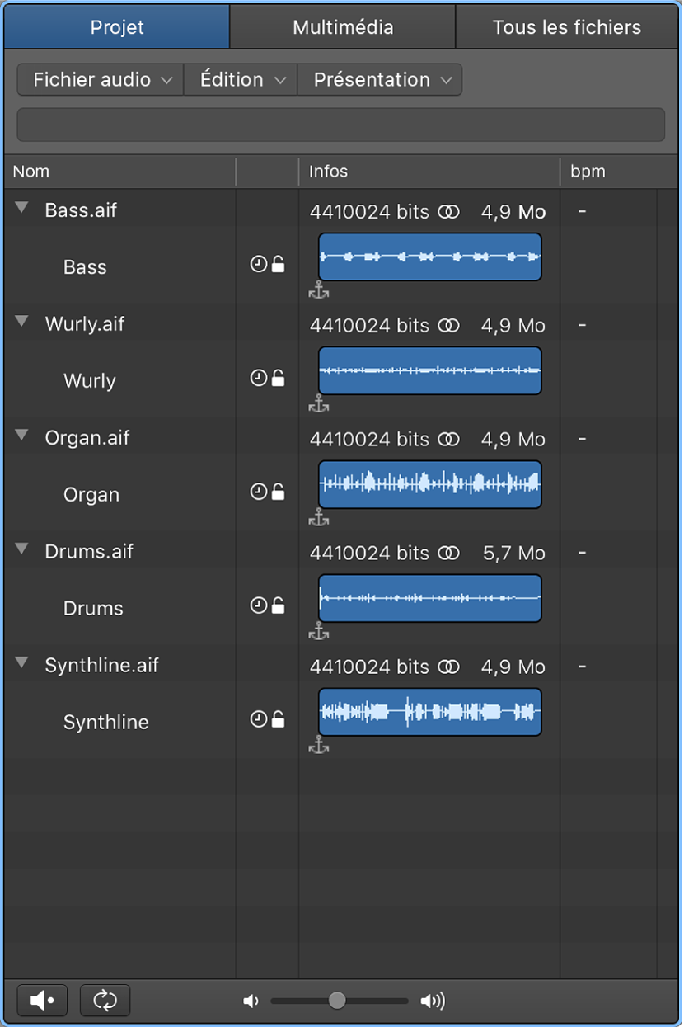Image resolution: width=684 pixels, height=1027 pixels.
Task: Collapse the Organ.aif disclosure triangle
Action: (x=21, y=435)
